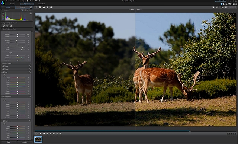This screenshot has height=144, width=238.
Task: Click the second viewer toolbar icon above the preview
Action: [40, 7]
